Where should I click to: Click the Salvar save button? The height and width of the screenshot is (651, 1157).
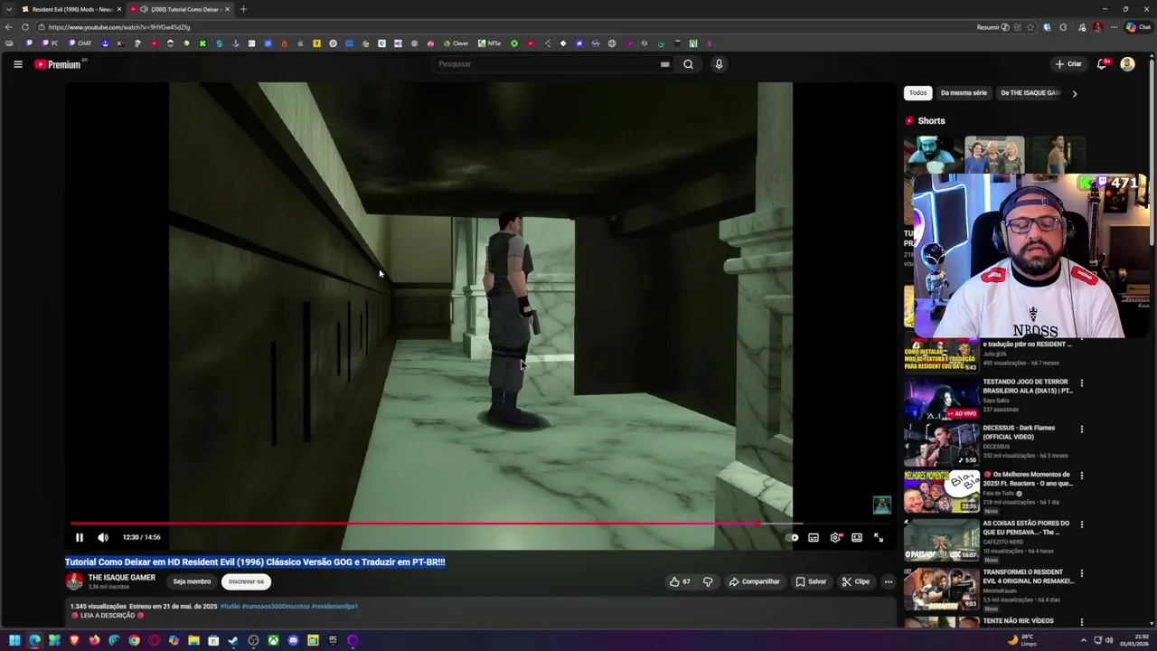coord(811,581)
